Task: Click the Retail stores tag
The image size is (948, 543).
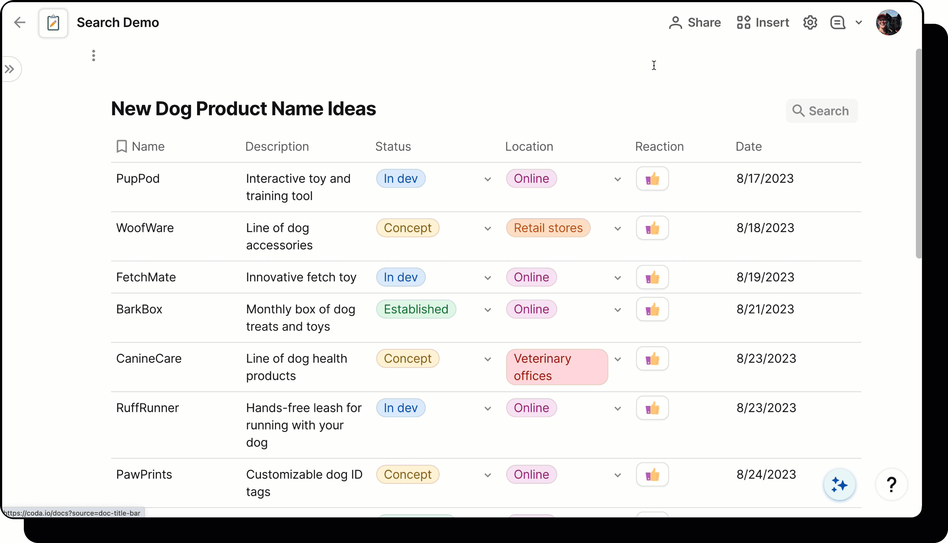Action: click(x=548, y=228)
